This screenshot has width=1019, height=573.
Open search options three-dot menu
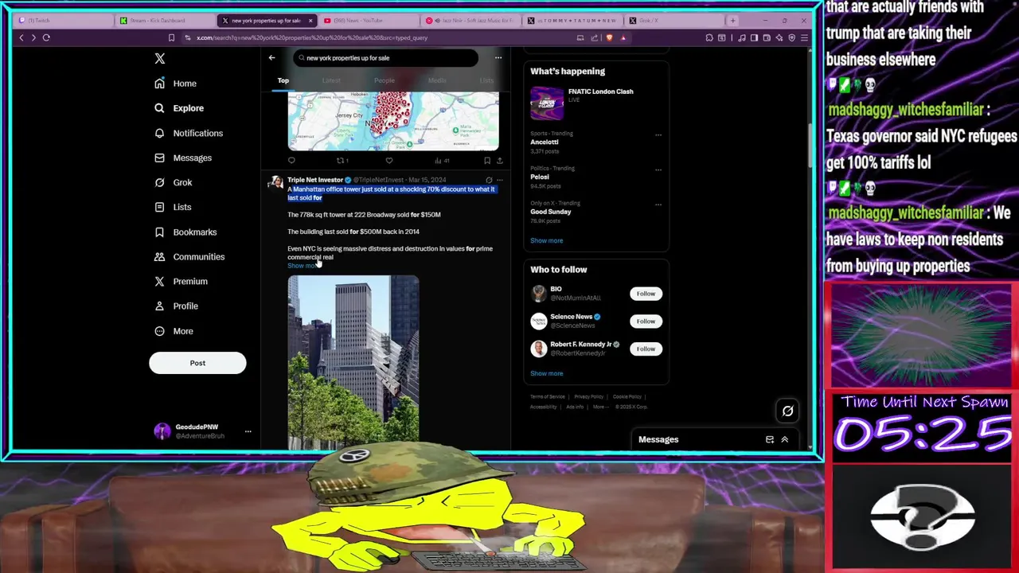pos(498,58)
